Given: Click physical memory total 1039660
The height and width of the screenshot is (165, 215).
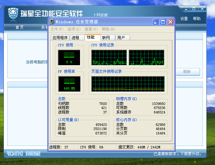Looking at the screenshot, I should tap(159, 104).
